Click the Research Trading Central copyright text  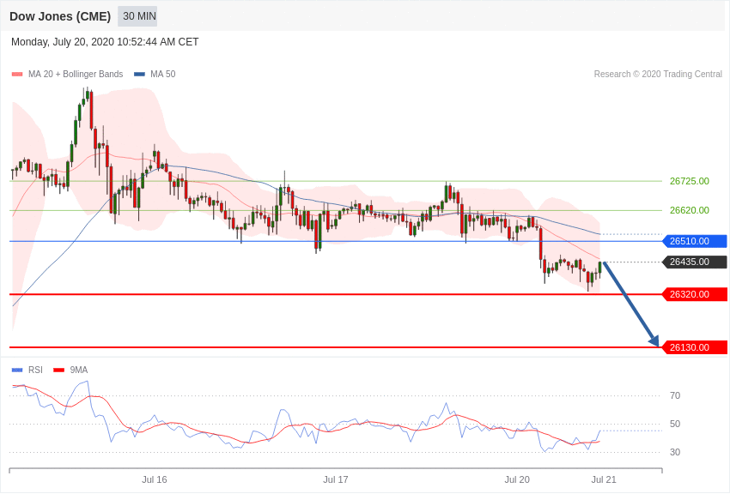coord(658,75)
